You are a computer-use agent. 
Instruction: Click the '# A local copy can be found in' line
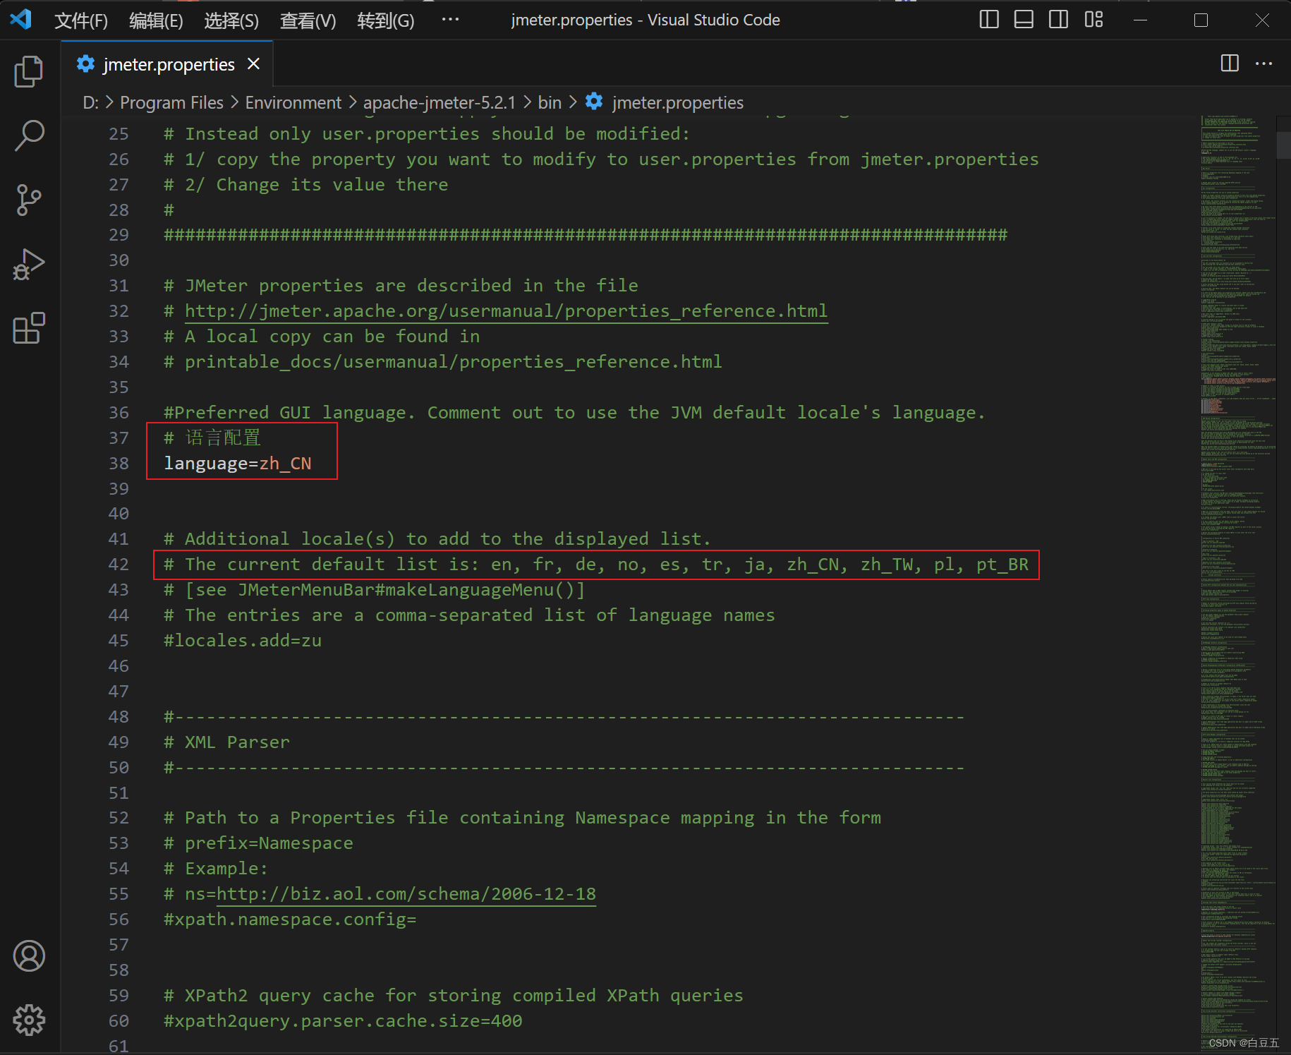322,337
